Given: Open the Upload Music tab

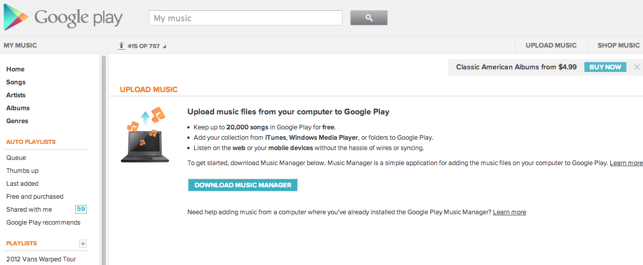Looking at the screenshot, I should [x=551, y=46].
